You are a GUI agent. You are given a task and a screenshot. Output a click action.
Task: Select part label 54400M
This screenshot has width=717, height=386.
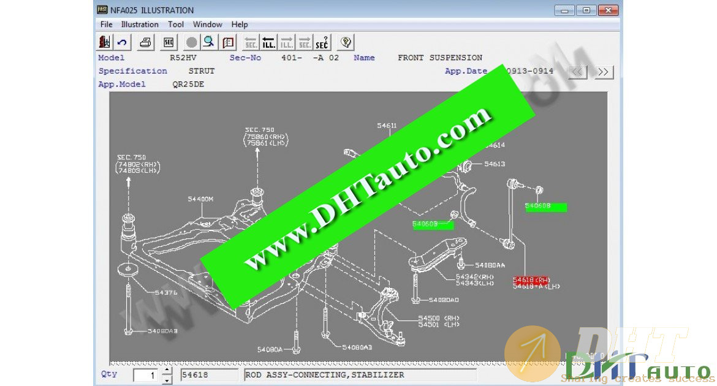coord(200,199)
